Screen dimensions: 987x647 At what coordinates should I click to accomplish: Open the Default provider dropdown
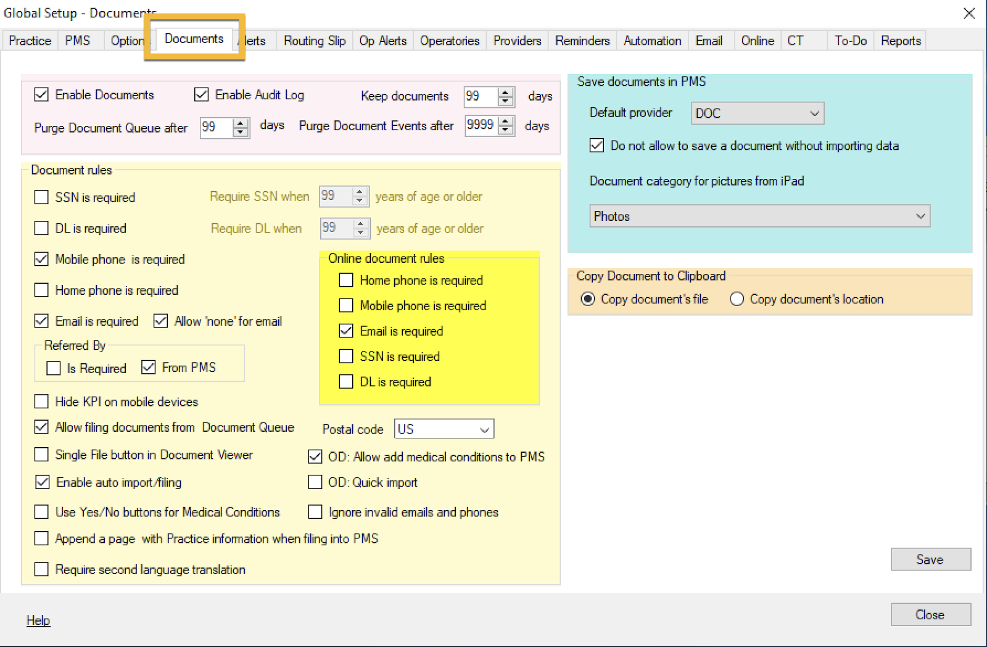point(758,113)
